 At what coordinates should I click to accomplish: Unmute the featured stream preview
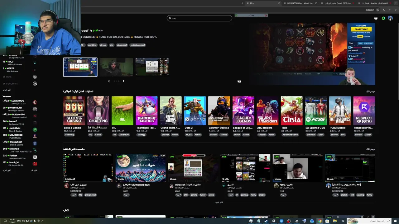[x=239, y=82]
